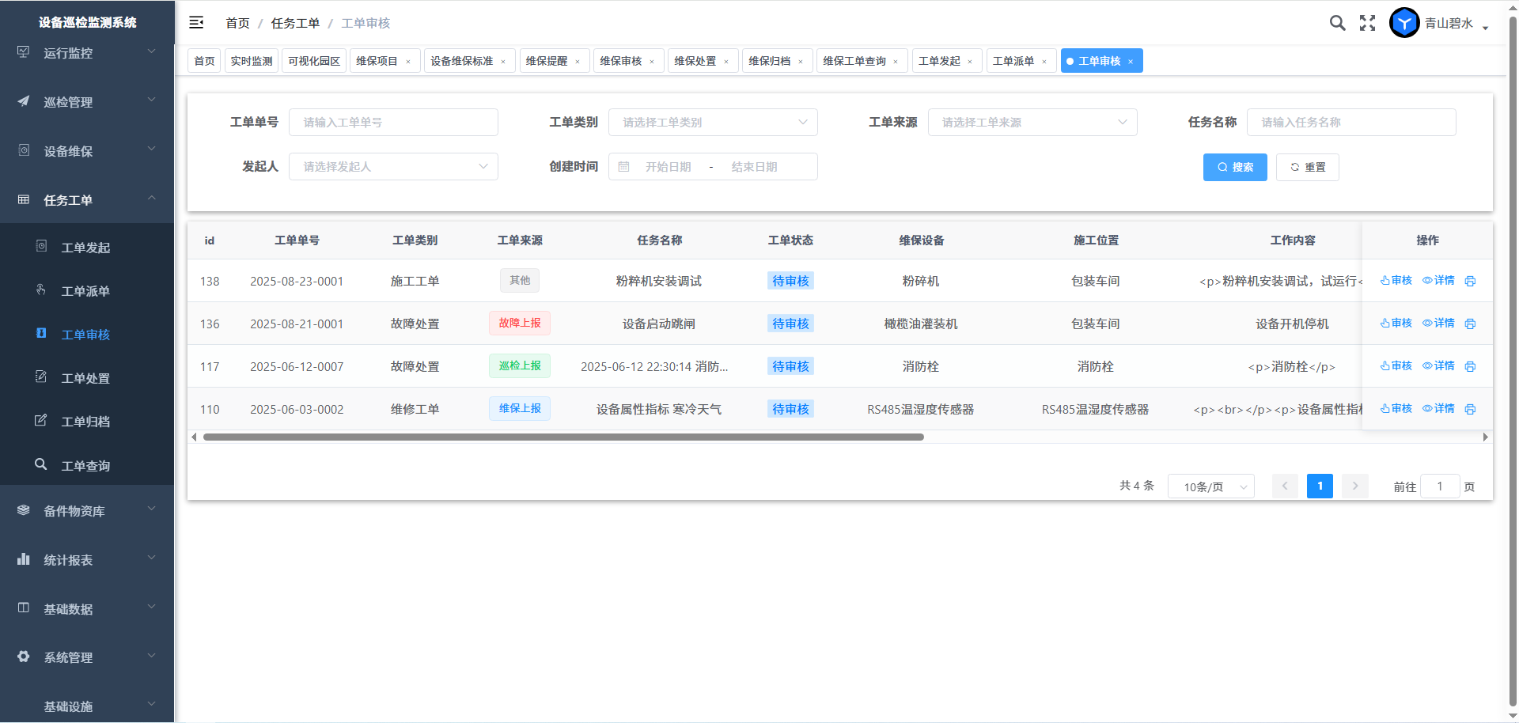Toggle fullscreen mode icon
Image resolution: width=1519 pixels, height=723 pixels.
1367,23
